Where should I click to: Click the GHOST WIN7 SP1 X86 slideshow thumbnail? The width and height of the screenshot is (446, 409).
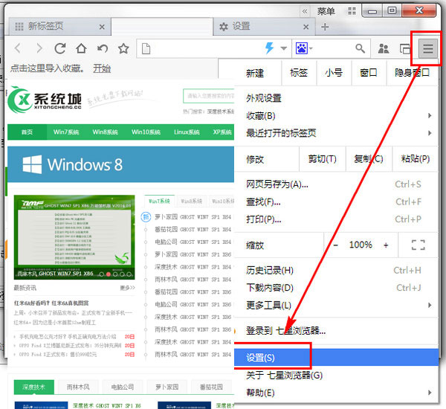point(74,237)
